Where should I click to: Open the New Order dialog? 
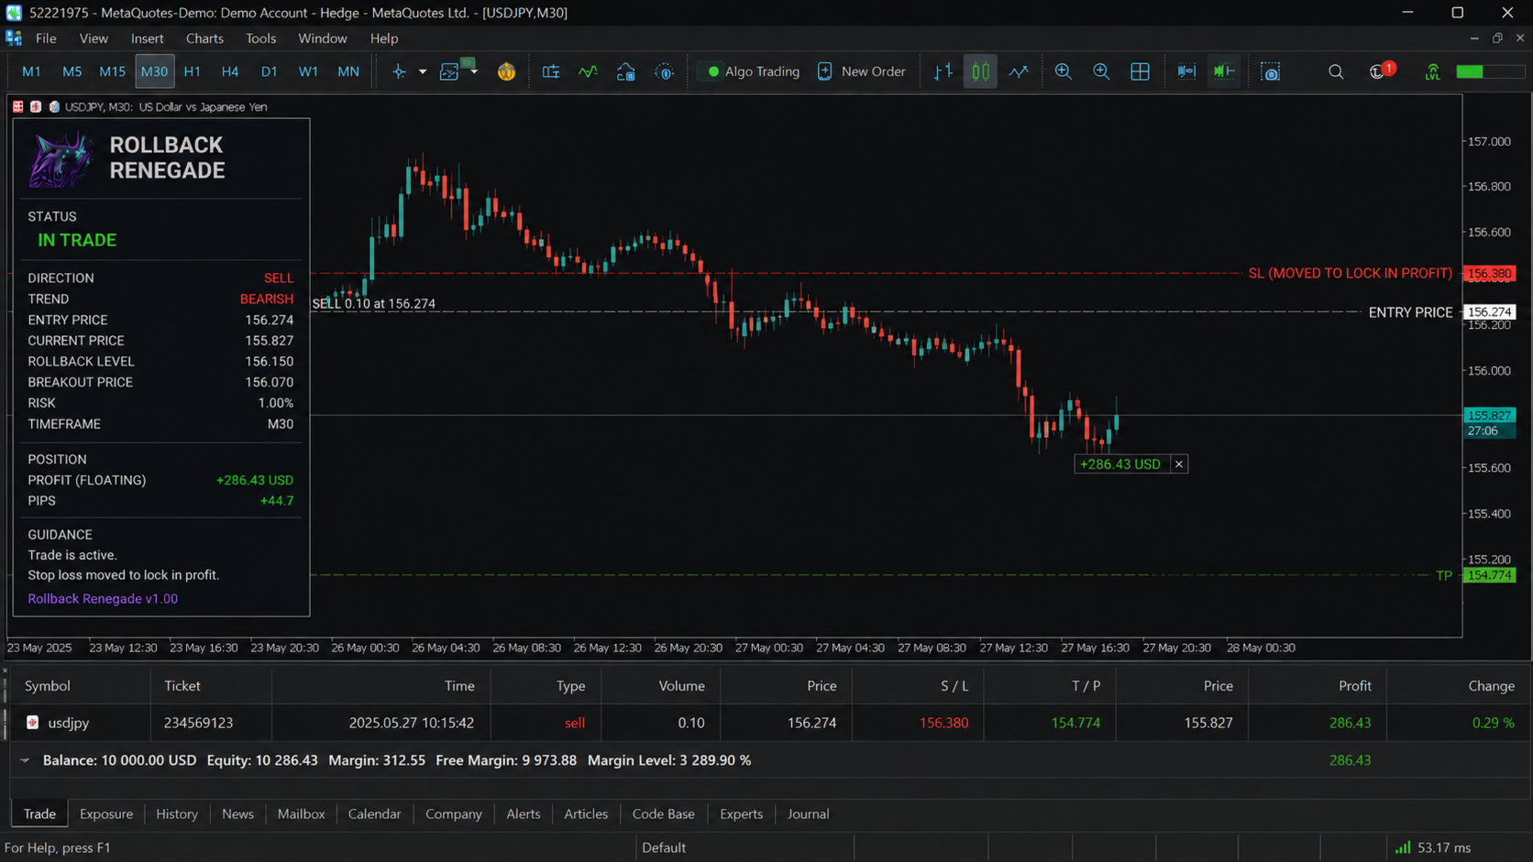861,71
